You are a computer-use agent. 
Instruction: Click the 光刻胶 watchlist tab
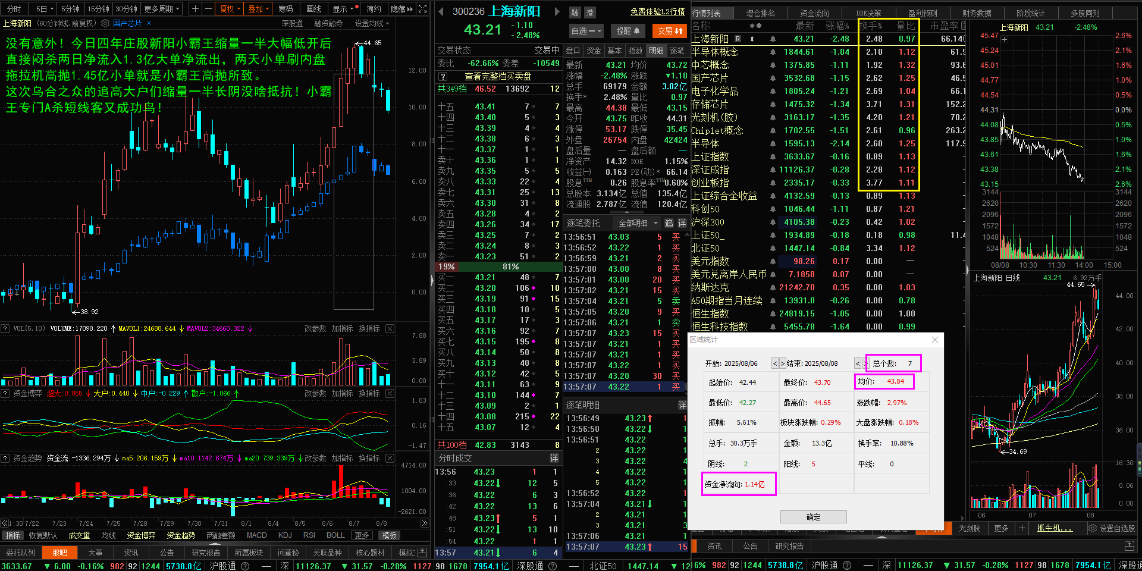click(970, 528)
